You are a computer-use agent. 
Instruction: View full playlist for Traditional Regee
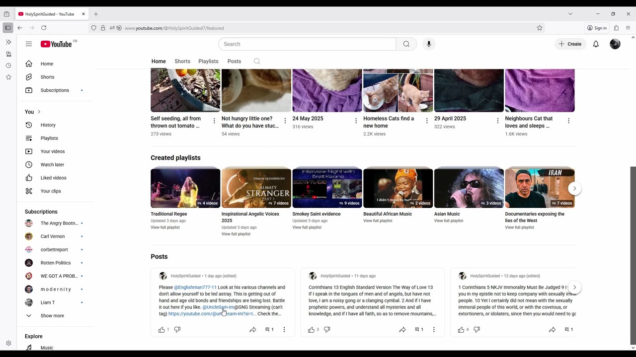pyautogui.click(x=165, y=228)
